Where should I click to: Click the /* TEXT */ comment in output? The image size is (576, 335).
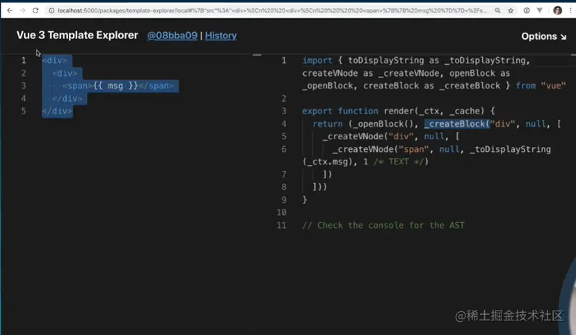pos(399,162)
